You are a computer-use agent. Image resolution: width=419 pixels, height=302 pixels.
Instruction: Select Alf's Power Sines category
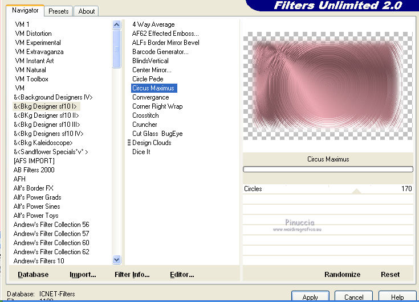tap(37, 206)
